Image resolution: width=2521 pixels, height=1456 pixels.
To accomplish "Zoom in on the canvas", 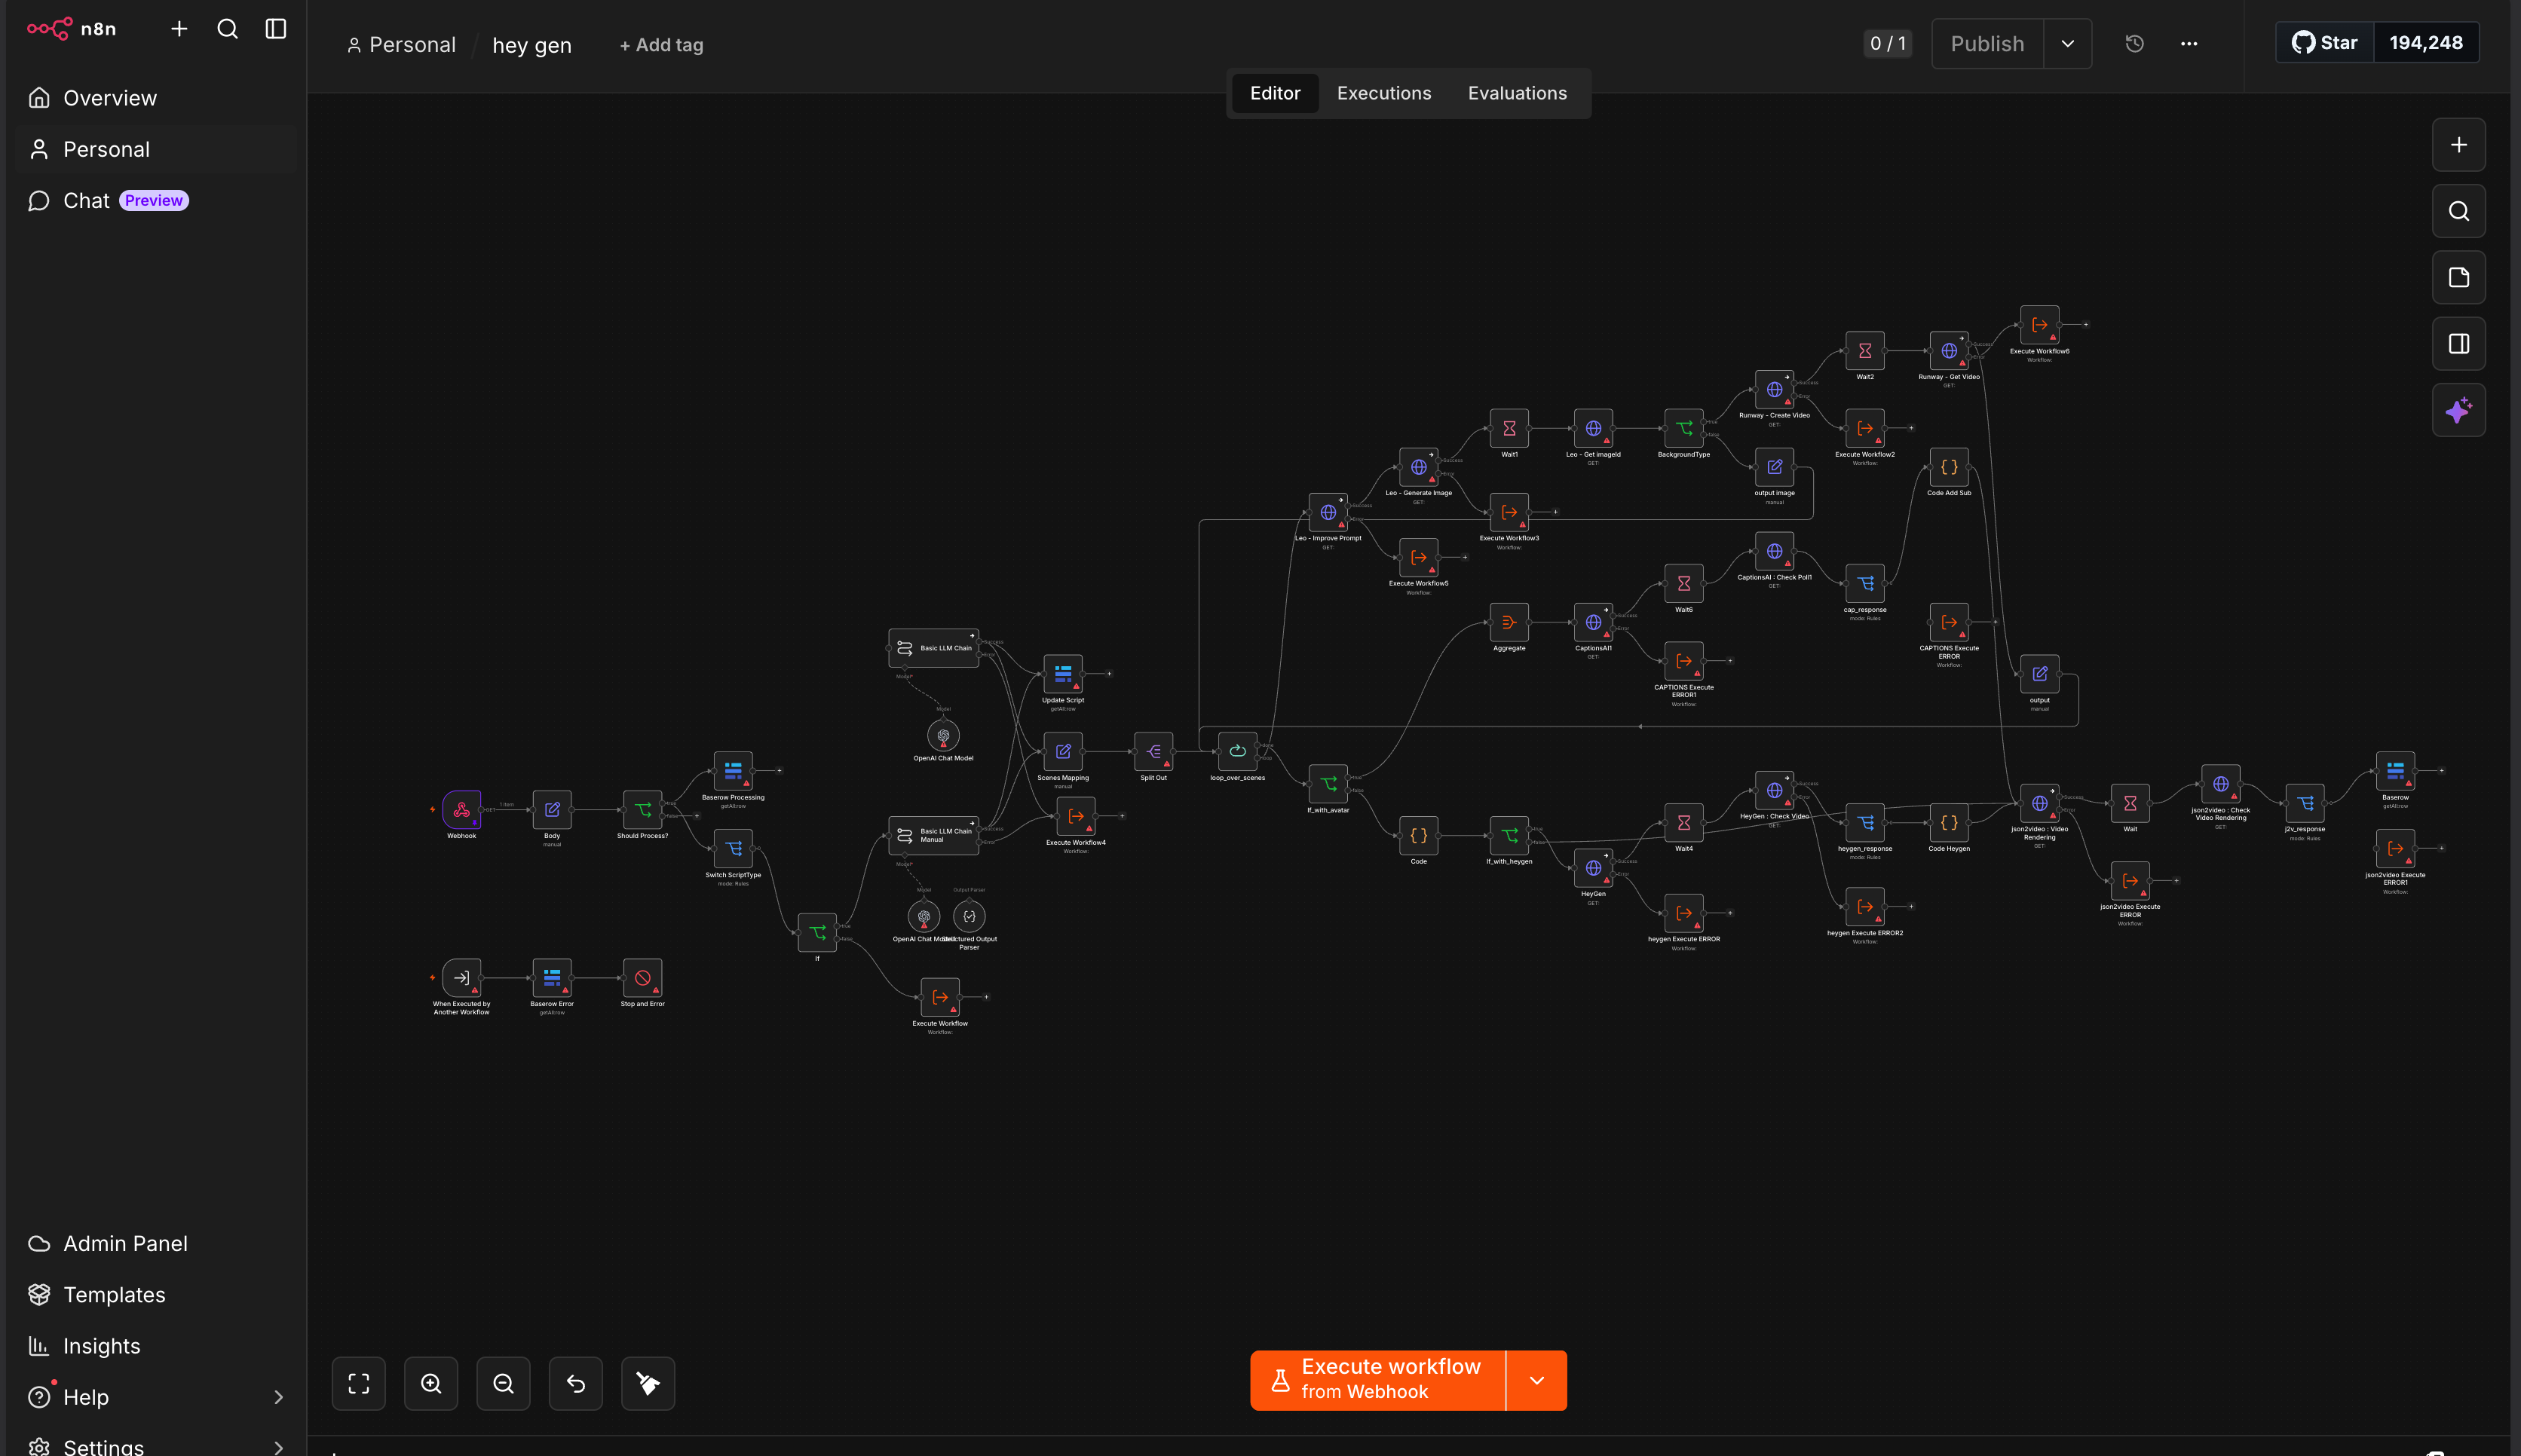I will point(431,1384).
